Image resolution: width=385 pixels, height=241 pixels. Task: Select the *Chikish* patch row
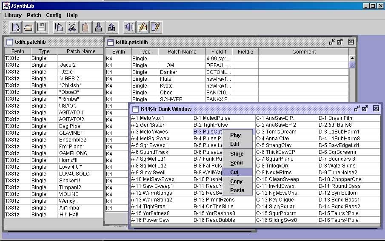click(x=54, y=85)
